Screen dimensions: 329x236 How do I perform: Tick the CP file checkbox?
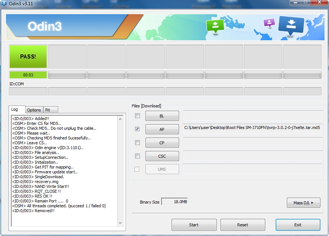point(137,143)
